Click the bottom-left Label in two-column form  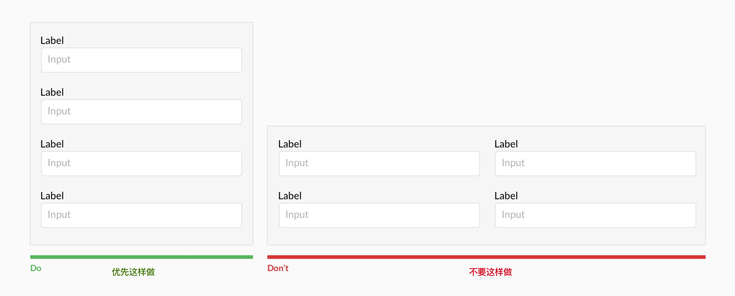[x=290, y=196]
